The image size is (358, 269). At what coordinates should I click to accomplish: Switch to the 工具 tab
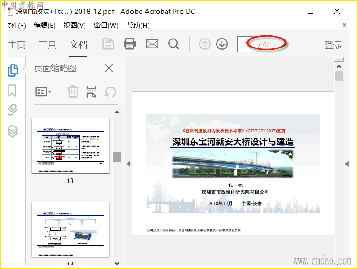click(47, 44)
